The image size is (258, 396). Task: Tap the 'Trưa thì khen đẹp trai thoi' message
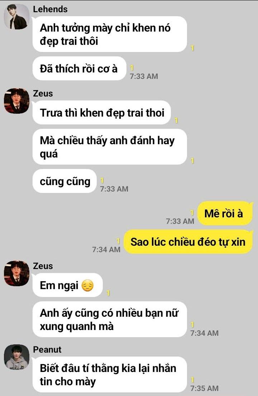[102, 112]
